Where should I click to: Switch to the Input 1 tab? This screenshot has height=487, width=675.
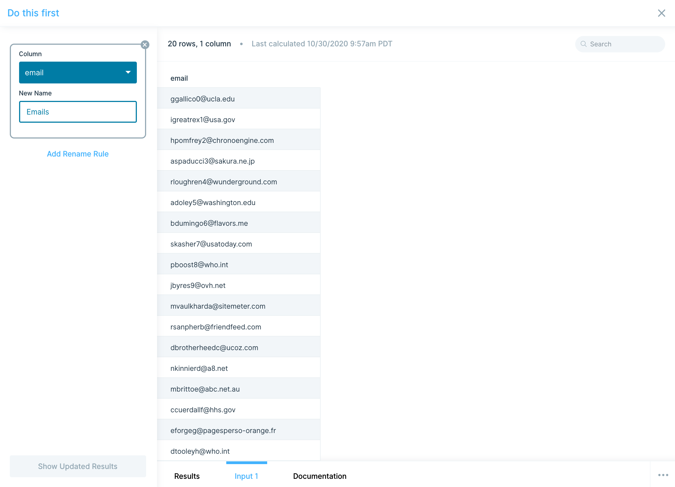[246, 476]
